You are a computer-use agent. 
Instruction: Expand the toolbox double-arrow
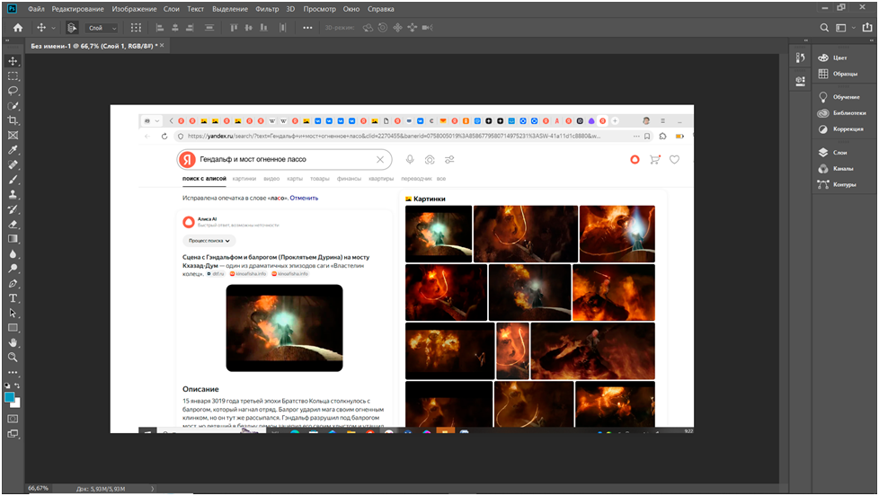coord(7,41)
